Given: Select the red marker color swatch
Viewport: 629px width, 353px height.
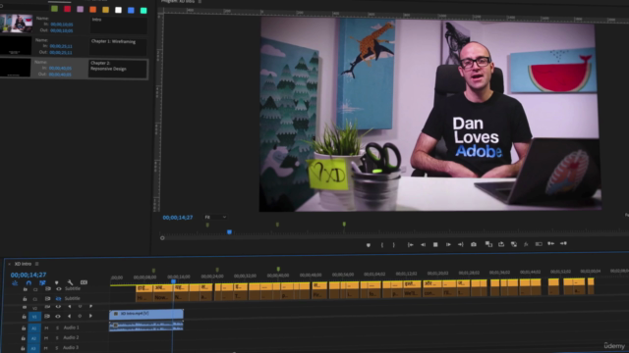Looking at the screenshot, I should 68,9.
